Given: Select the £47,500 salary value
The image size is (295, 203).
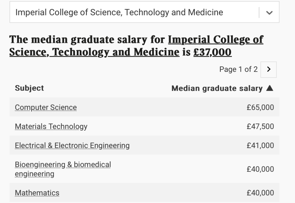Looking at the screenshot, I should click(x=260, y=126).
